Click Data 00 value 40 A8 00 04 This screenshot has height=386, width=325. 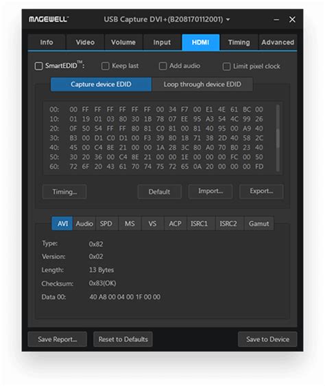pos(125,297)
